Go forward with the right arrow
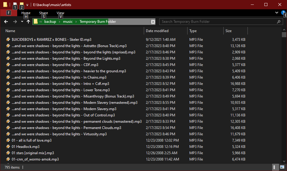The width and height of the screenshot is (287, 171). click(x=15, y=22)
